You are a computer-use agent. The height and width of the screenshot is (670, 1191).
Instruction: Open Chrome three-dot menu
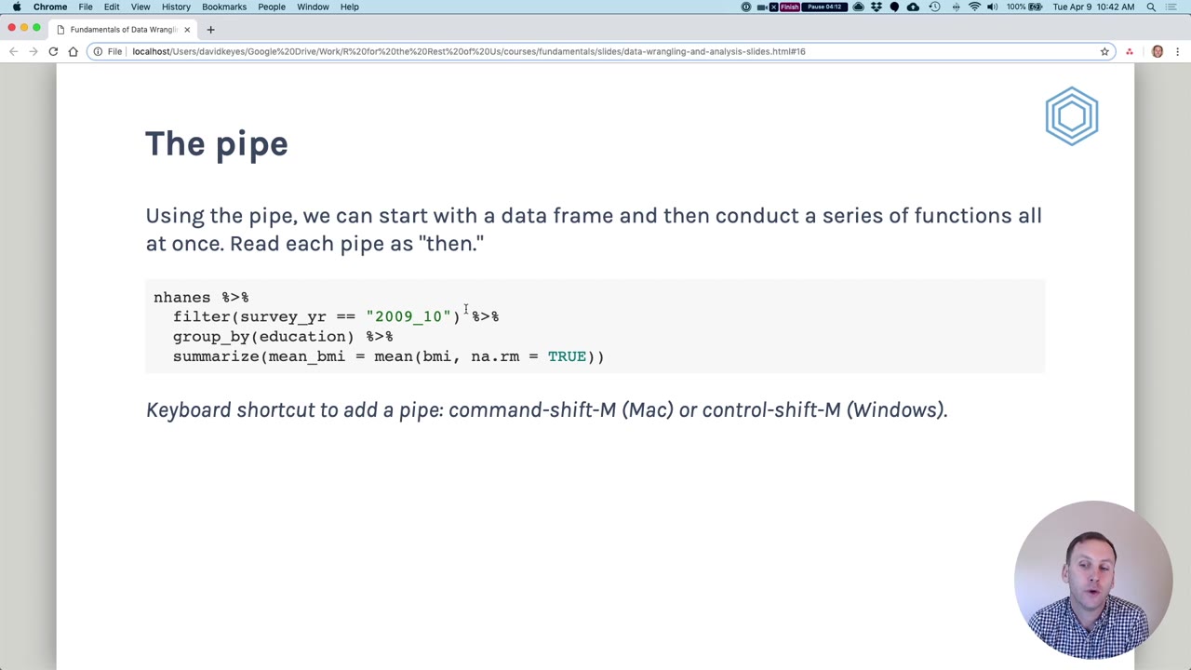point(1178,51)
